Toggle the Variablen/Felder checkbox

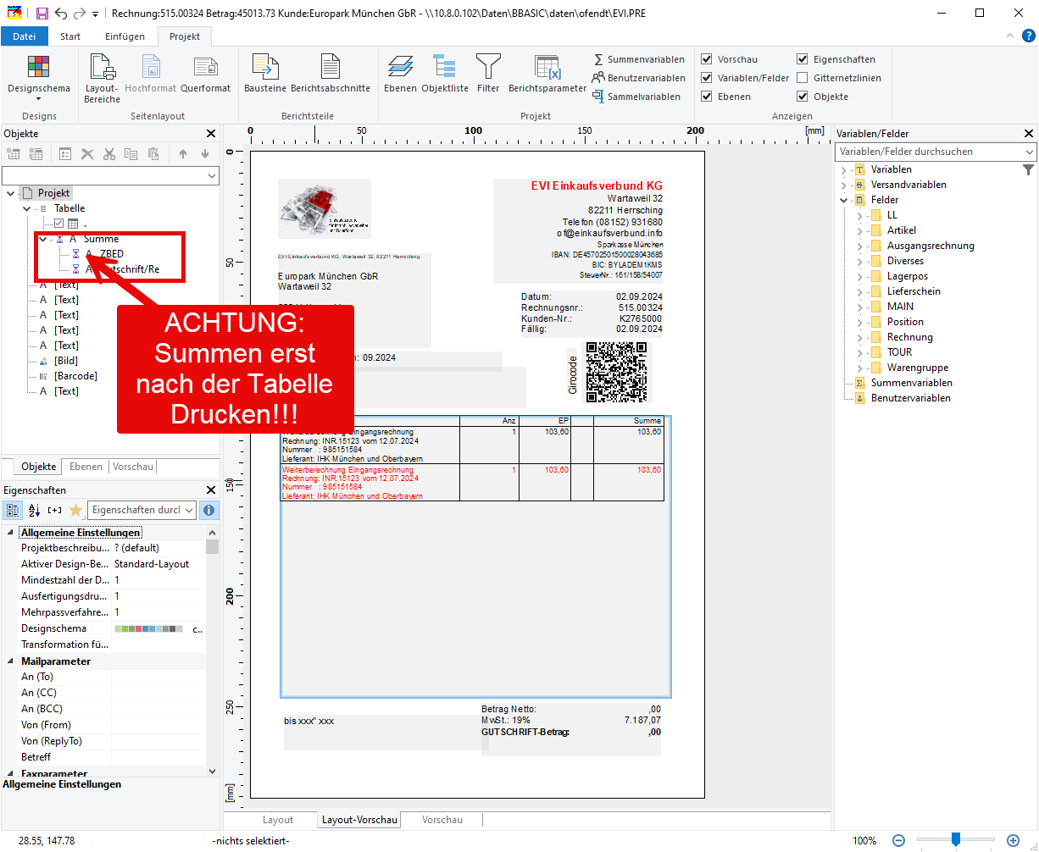click(707, 78)
